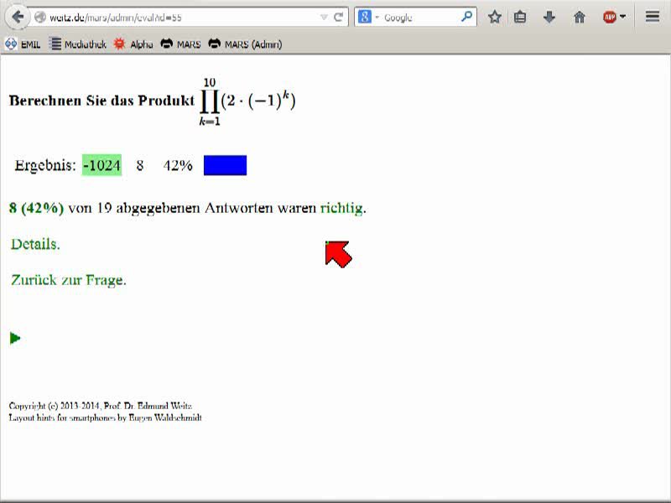Open the search engine selector dropdown
The image size is (671, 503).
tap(368, 17)
